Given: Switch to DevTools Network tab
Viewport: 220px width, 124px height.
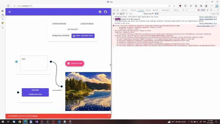Looking at the screenshot, I should (155, 10).
